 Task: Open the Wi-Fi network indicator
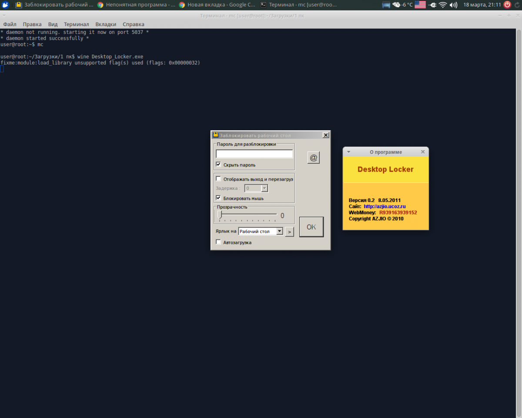pos(443,5)
